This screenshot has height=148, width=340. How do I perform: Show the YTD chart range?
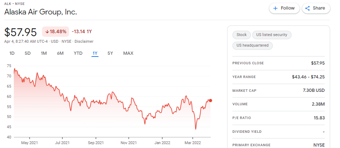click(x=78, y=53)
